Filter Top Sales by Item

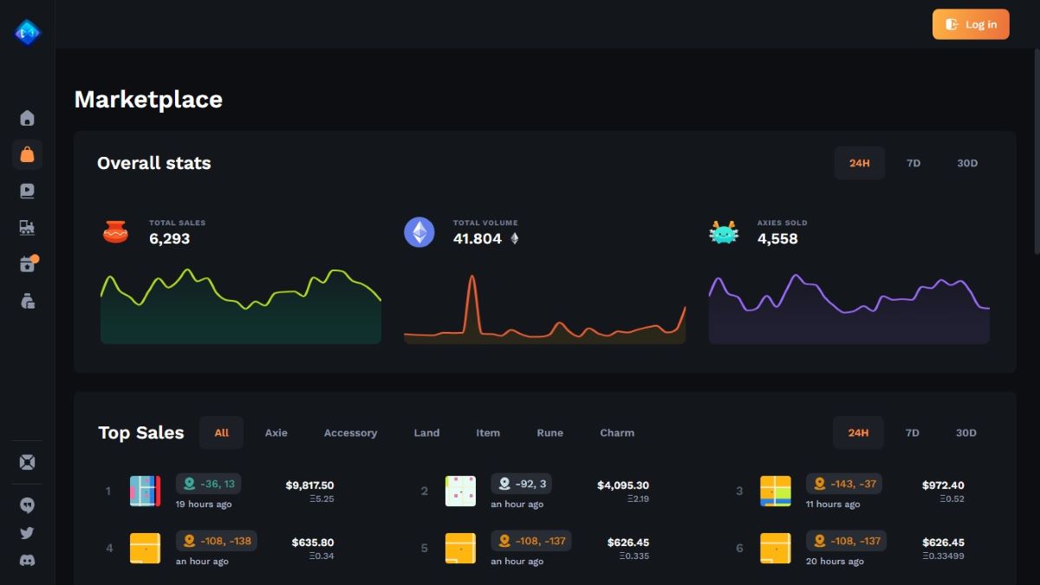click(x=488, y=432)
